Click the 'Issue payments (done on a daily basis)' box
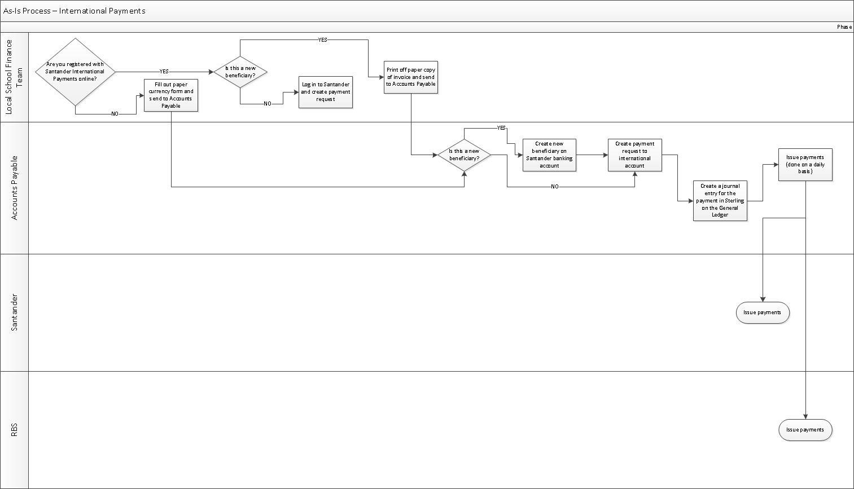Viewport: 854px width, 489px height. tap(805, 164)
